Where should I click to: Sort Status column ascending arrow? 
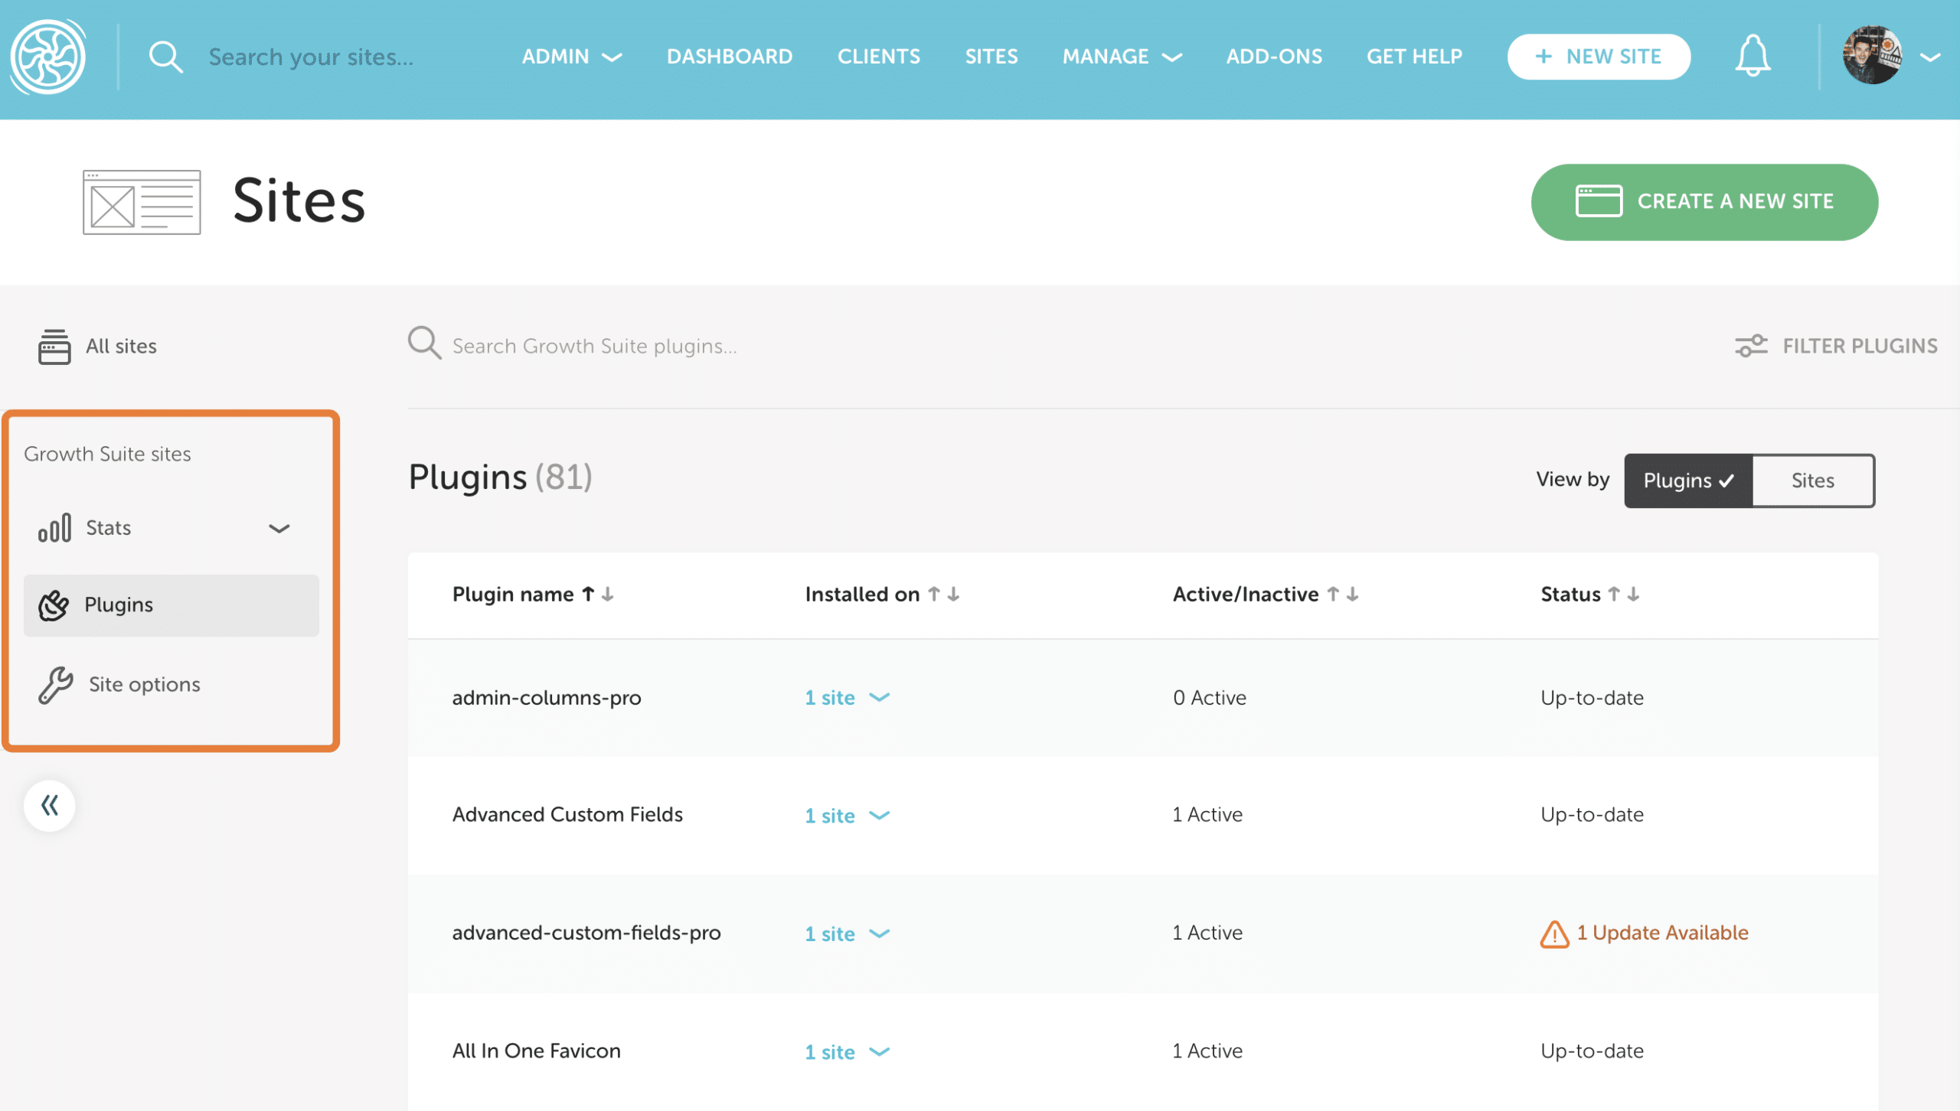click(1614, 595)
